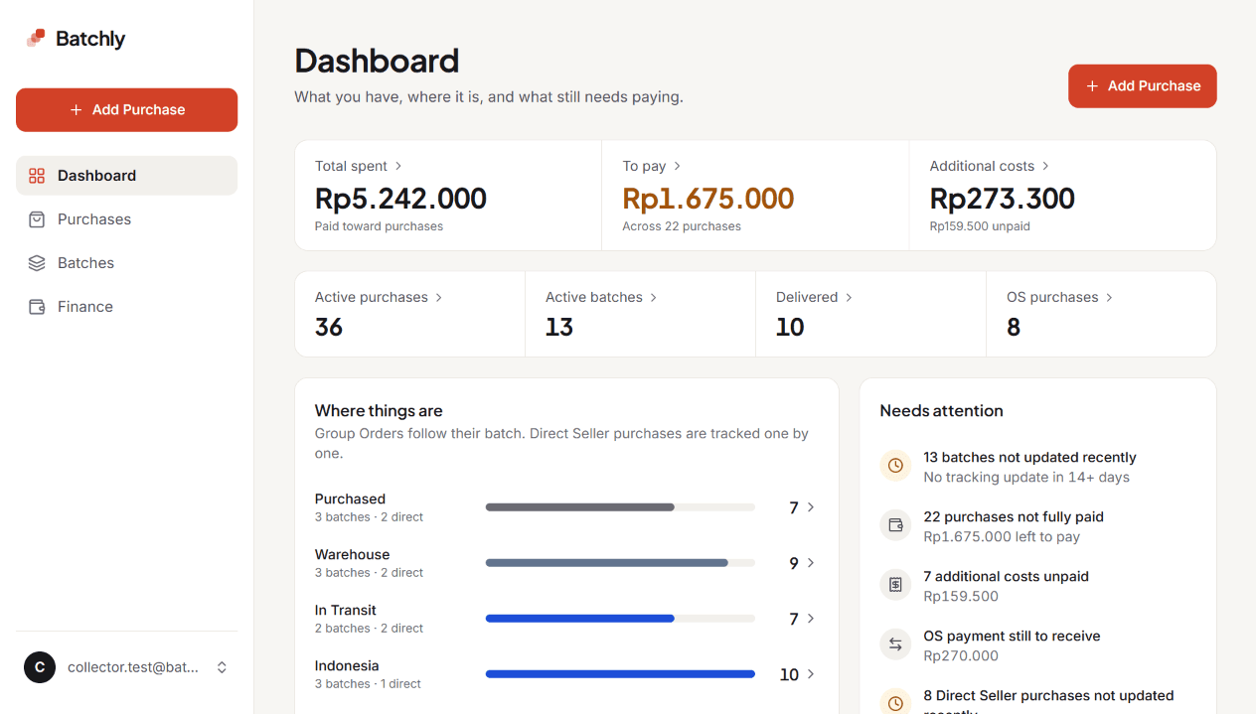Open the Delivered stat link

click(x=870, y=314)
